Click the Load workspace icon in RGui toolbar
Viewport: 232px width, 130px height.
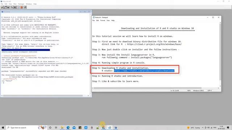click(5, 7)
